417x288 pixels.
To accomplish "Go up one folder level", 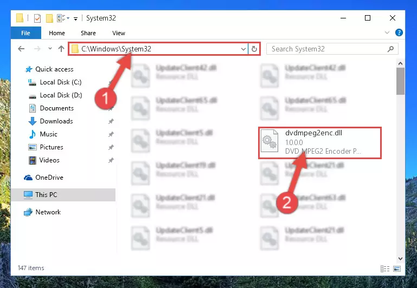I will [x=61, y=49].
